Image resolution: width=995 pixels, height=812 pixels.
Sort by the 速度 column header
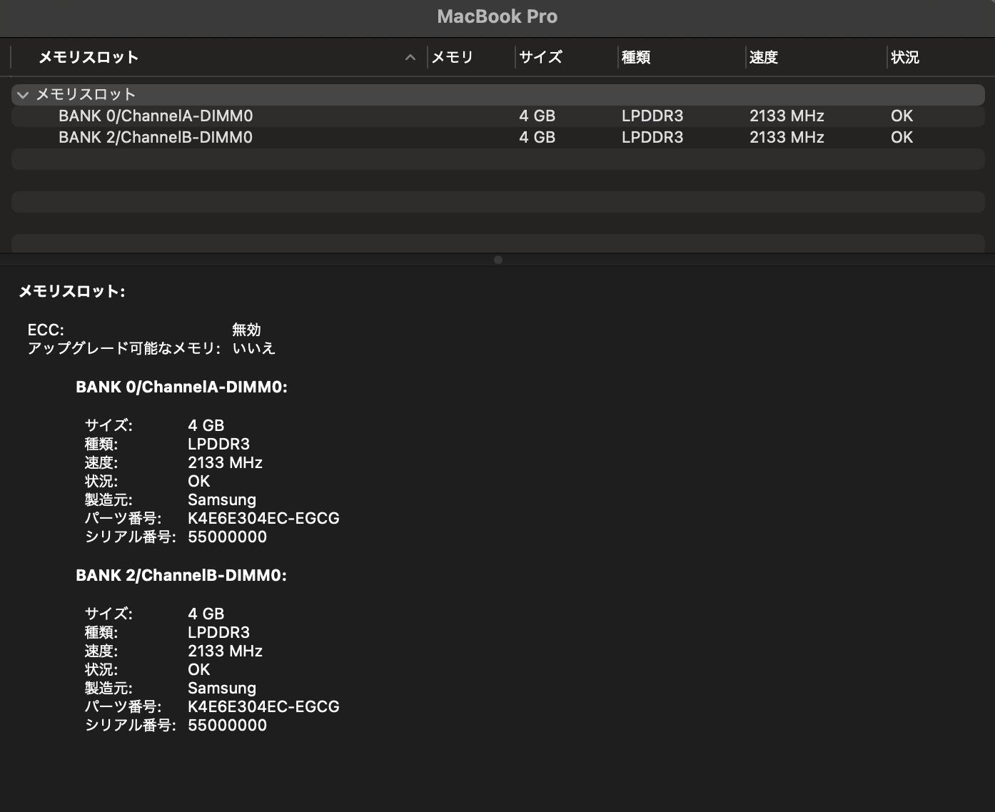[x=763, y=57]
